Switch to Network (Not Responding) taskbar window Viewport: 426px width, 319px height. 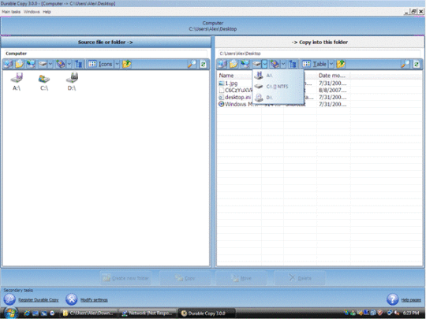tap(148, 313)
